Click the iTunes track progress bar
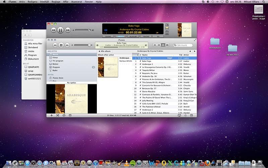This screenshot has width=268, height=168. [x=122, y=47]
